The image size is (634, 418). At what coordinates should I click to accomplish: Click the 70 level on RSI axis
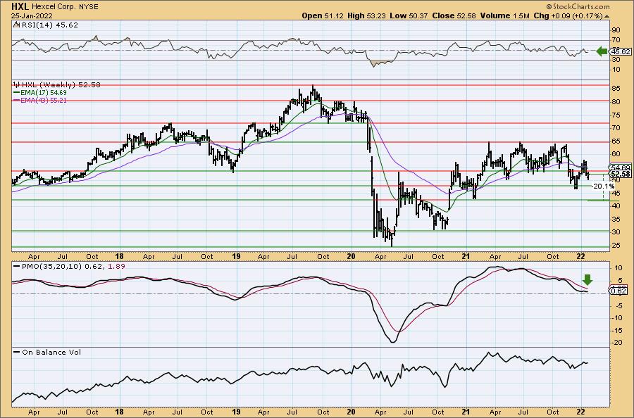click(x=616, y=40)
